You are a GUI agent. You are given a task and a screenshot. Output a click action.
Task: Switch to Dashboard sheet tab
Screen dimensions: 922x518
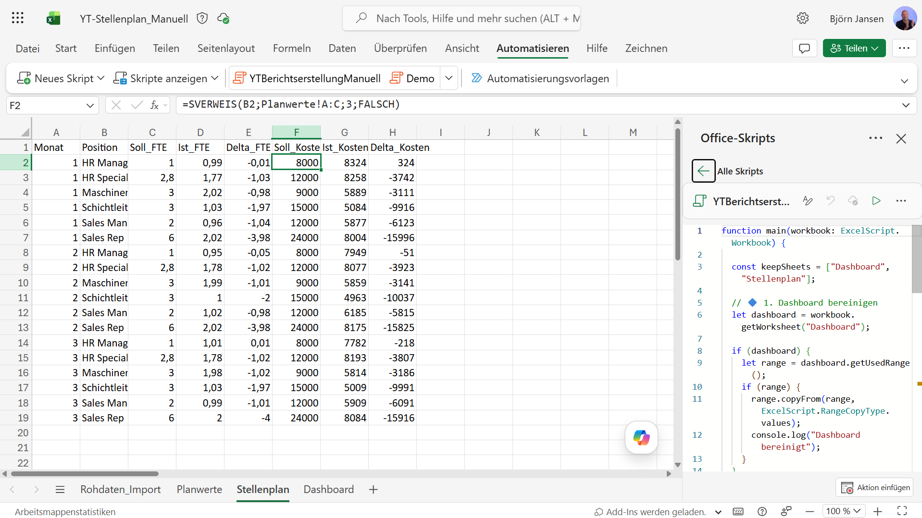click(329, 489)
